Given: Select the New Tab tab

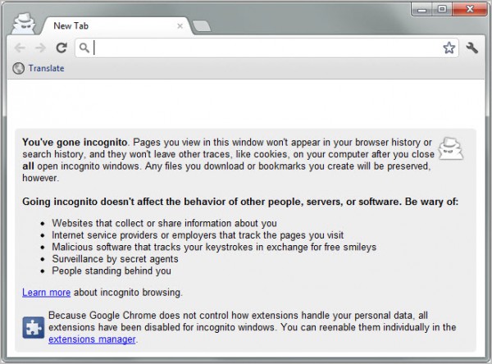Looking at the screenshot, I should (x=116, y=26).
